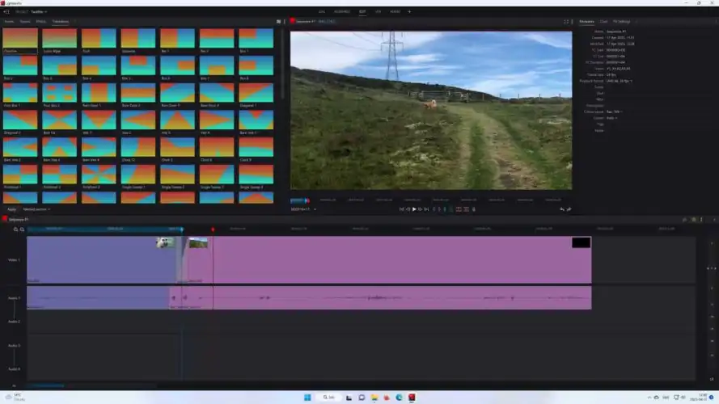
Task: Open the project name dropdown
Action: click(x=39, y=11)
